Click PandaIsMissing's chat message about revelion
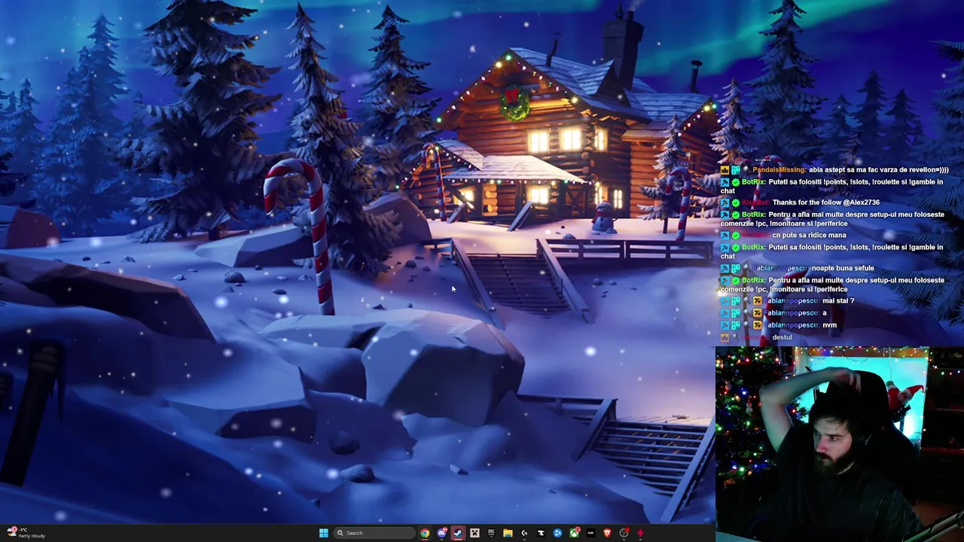 (x=878, y=169)
